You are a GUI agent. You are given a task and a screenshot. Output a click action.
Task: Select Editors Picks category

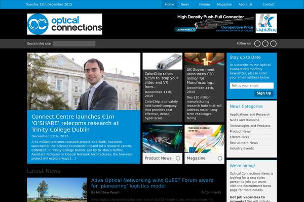[x=240, y=137]
